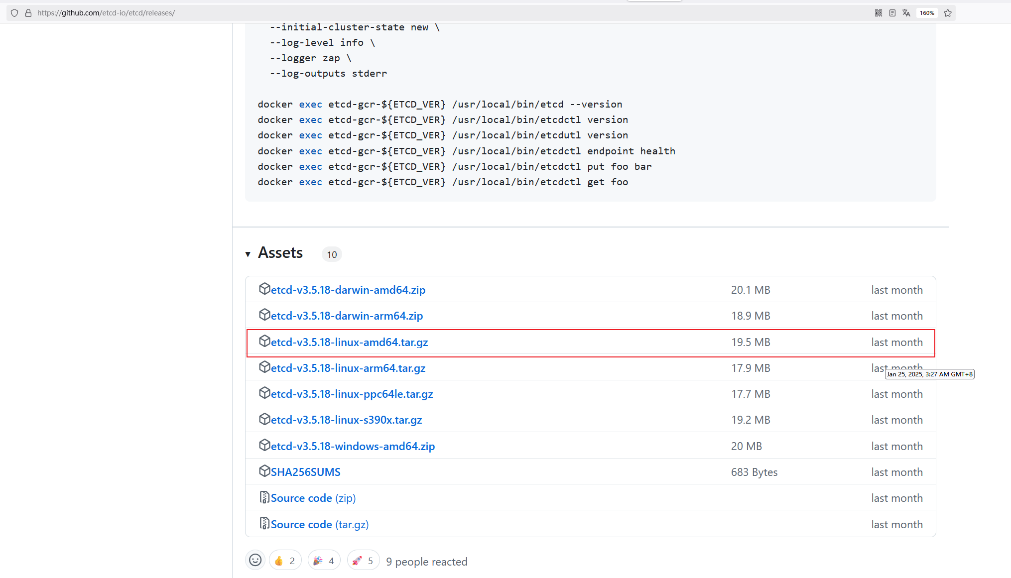Open the SHA256SUMS file link

coord(306,472)
